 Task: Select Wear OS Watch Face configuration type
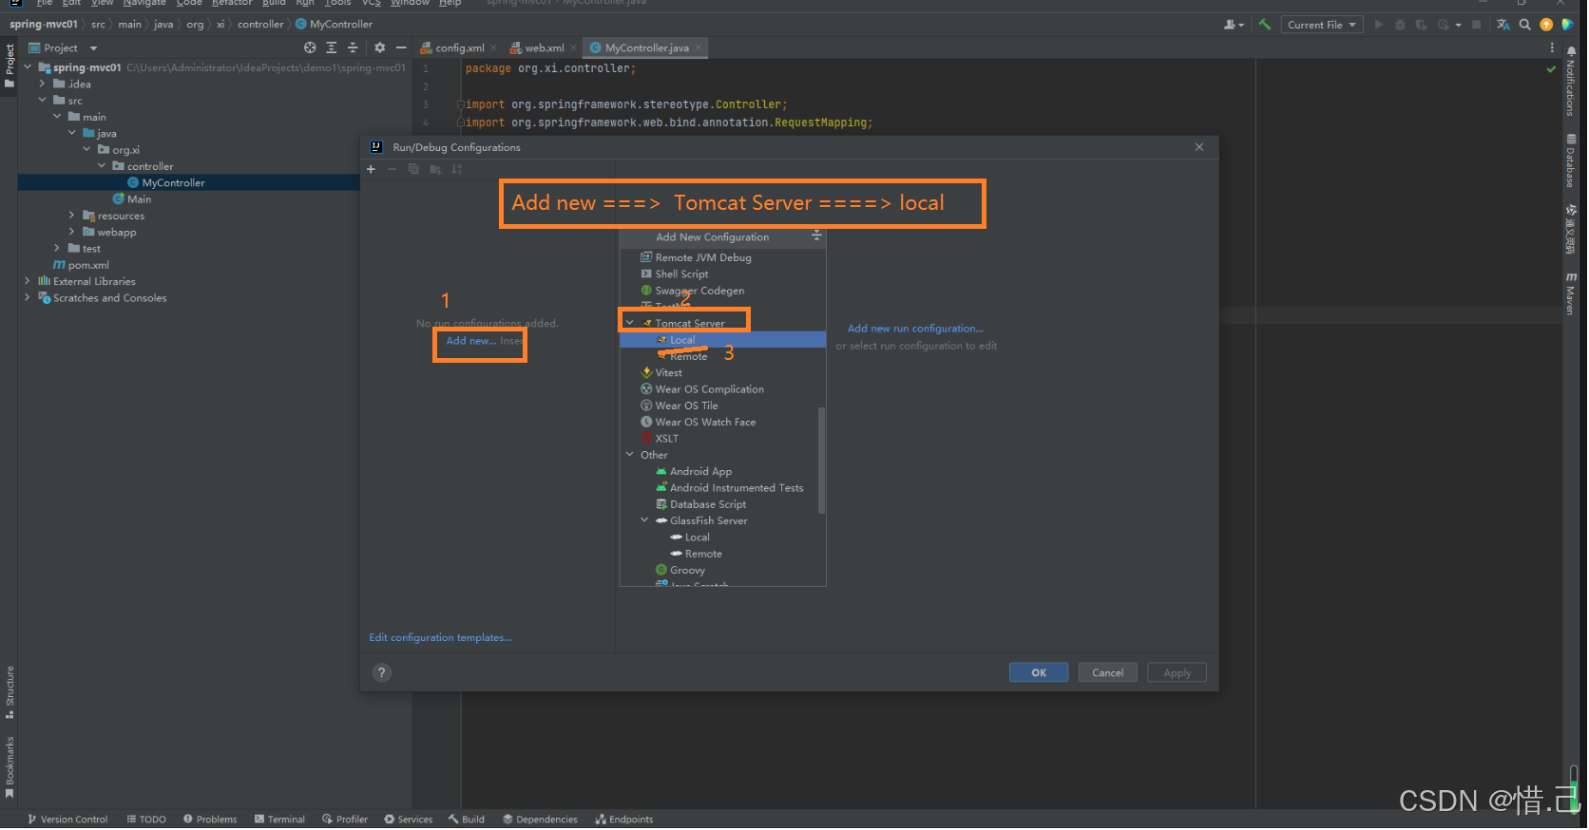coord(705,423)
